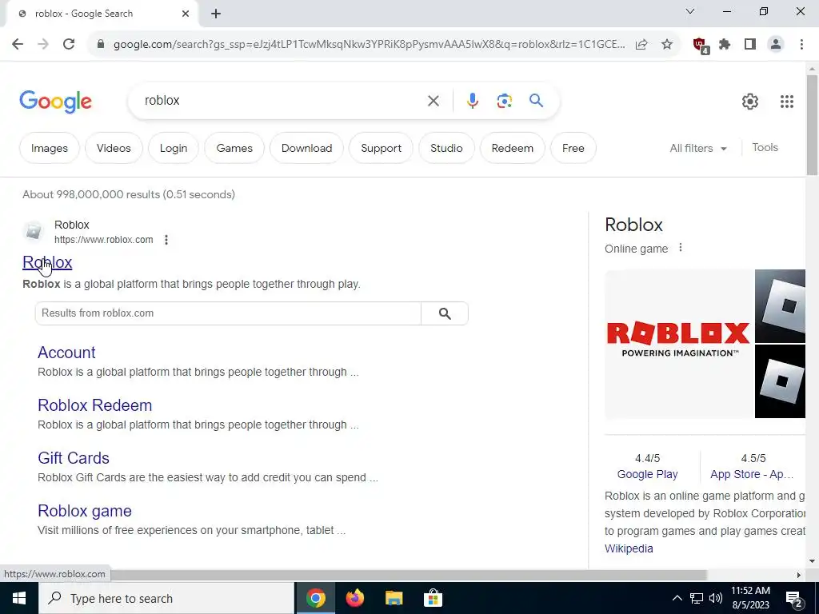The width and height of the screenshot is (819, 614).
Task: Open the Wikipedia link in knowledge panel
Action: (629, 548)
